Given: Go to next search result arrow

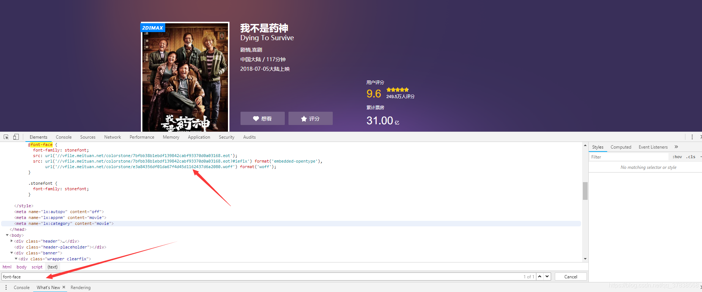Looking at the screenshot, I should 547,277.
